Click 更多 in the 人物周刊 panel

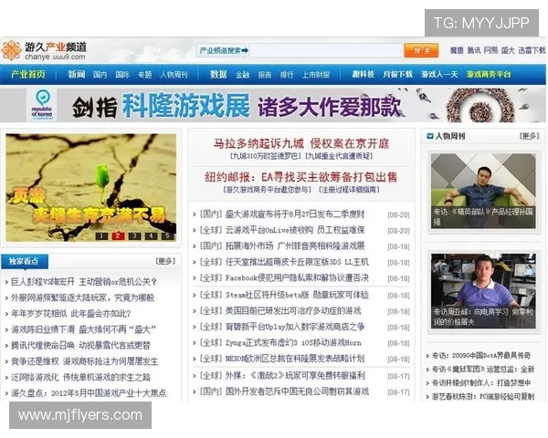click(529, 136)
